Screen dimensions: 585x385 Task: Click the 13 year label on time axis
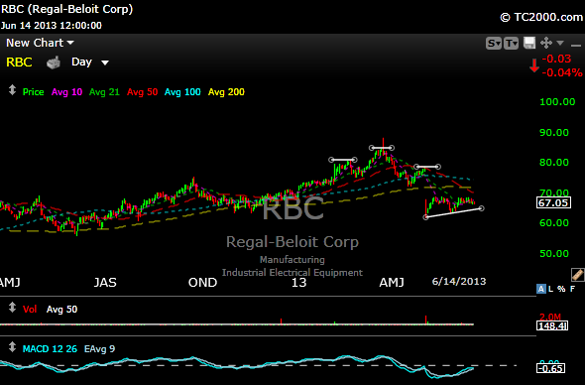point(298,283)
